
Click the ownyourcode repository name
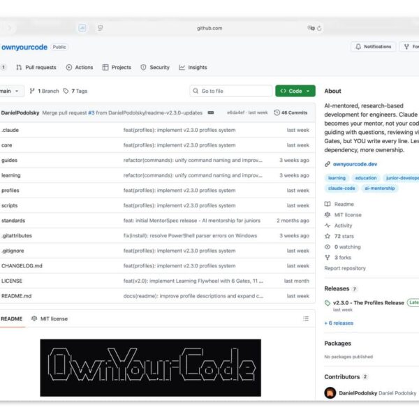[24, 47]
